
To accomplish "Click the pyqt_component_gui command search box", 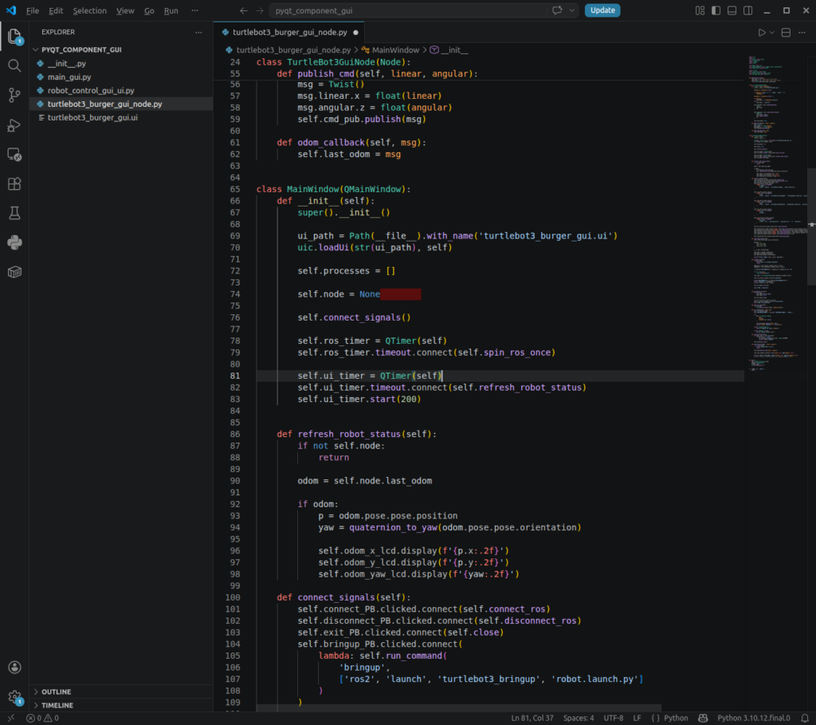I will (409, 10).
